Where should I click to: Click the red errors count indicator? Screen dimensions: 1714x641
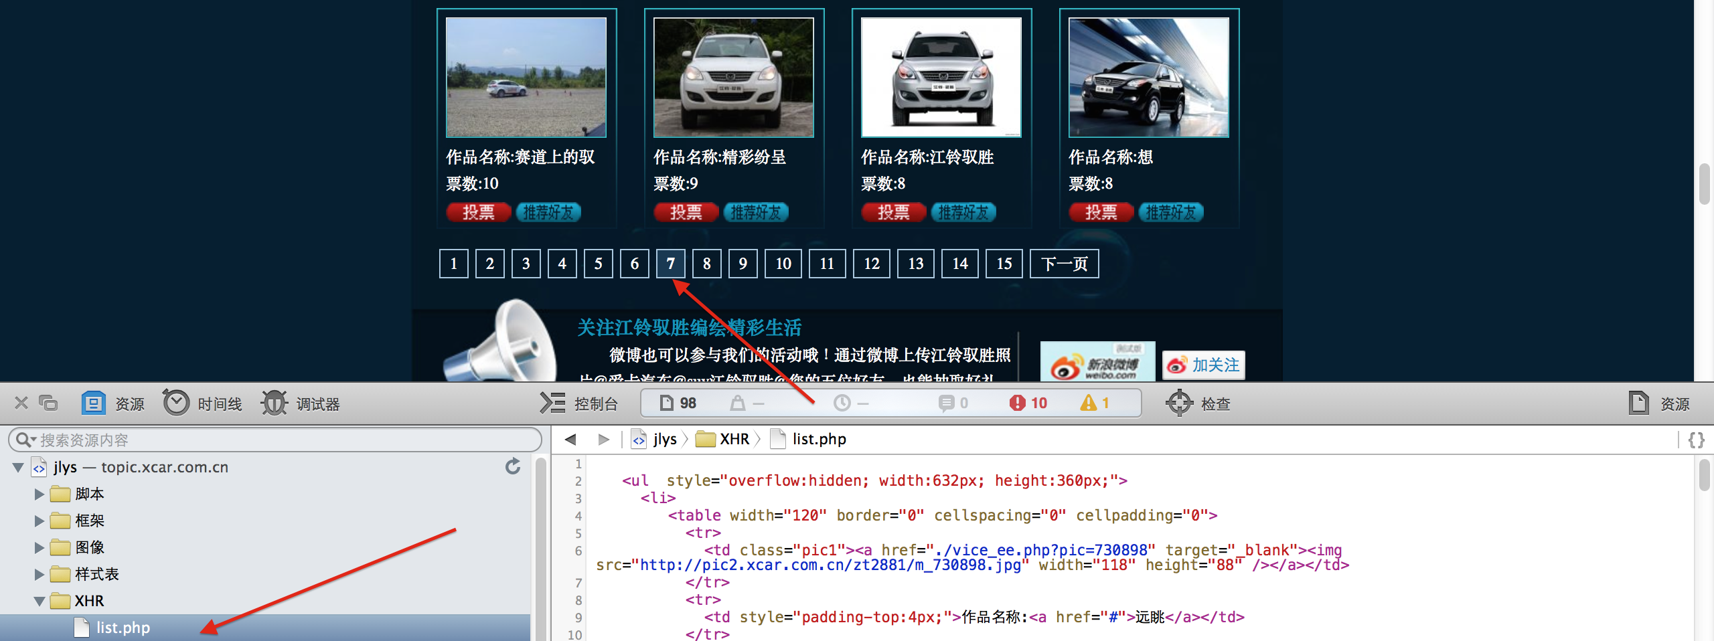pos(1028,403)
